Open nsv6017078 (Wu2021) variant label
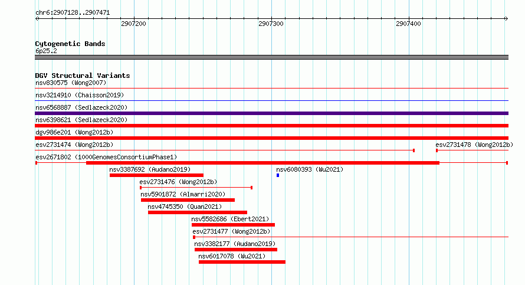This screenshot has height=285, width=525. [232, 256]
